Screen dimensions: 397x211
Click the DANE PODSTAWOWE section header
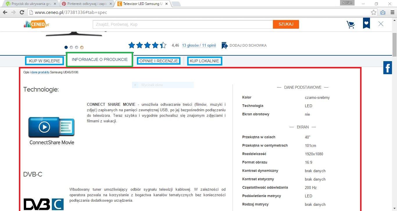coord(303,87)
